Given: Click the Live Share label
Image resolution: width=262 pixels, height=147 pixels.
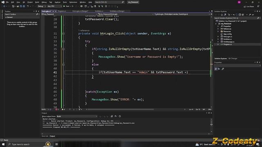Looking at the screenshot, I should (x=250, y=7).
